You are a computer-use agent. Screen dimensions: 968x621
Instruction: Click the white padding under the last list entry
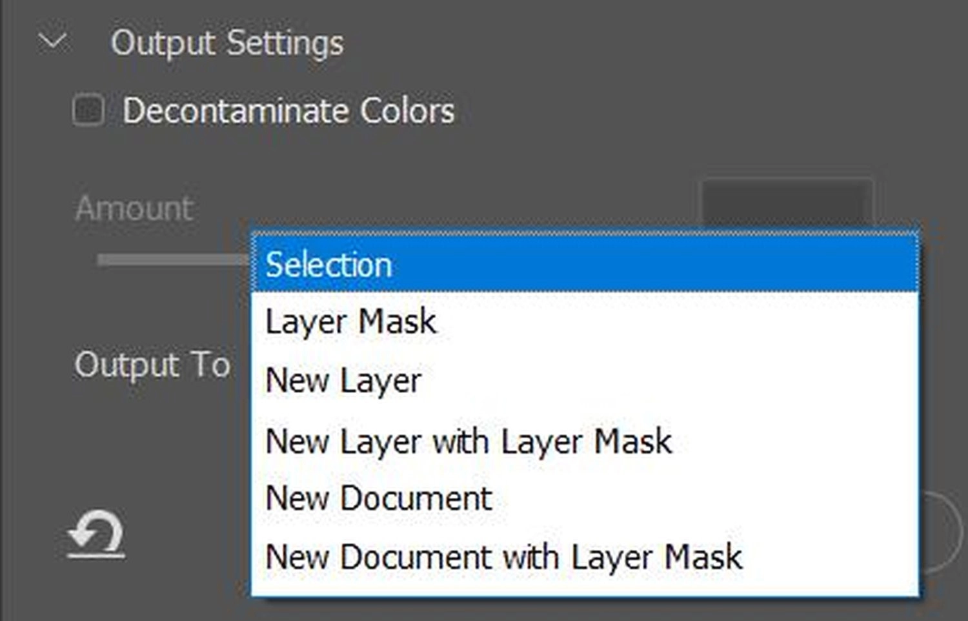coord(585,589)
